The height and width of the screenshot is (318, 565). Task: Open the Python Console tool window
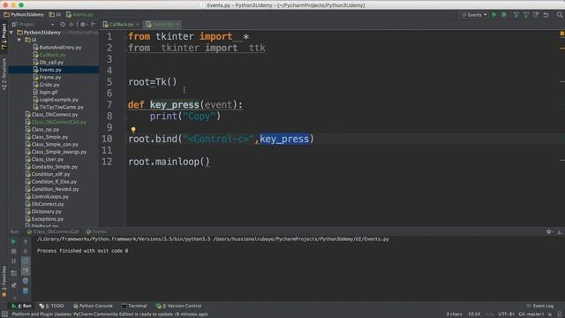click(93, 307)
